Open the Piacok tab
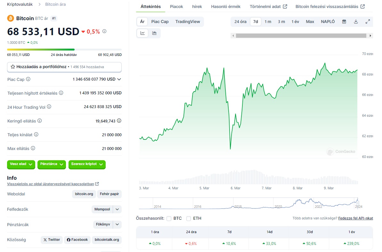Viewport: 382px width, 252px height. click(x=176, y=7)
